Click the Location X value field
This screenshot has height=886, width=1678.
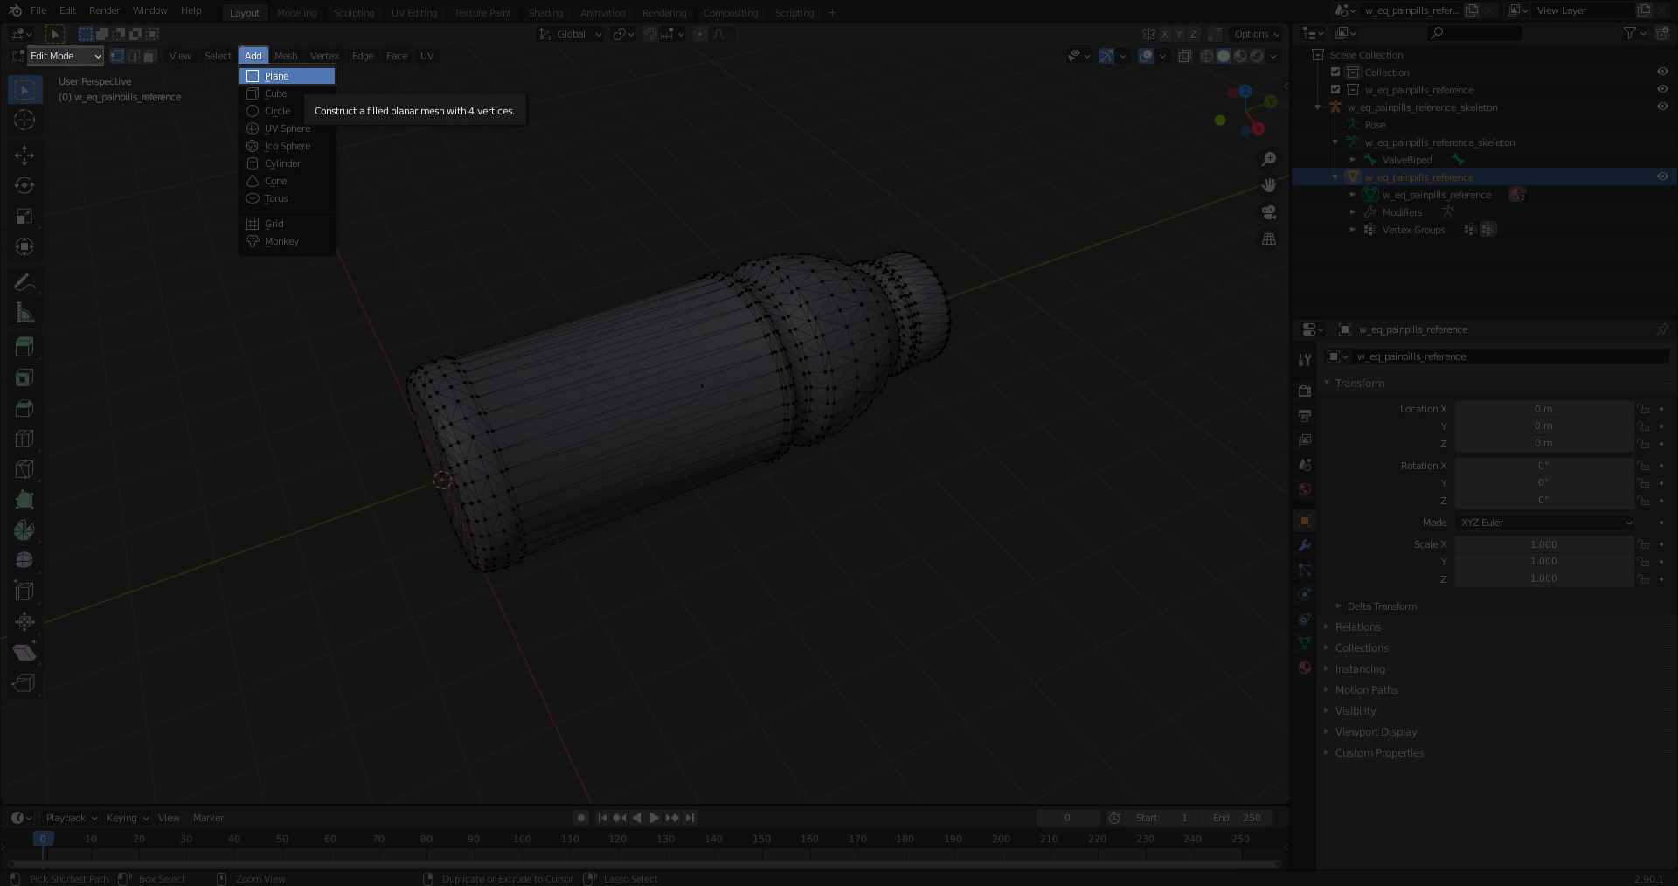pos(1544,409)
